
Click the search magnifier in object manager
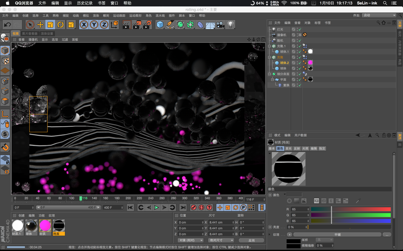(378, 23)
